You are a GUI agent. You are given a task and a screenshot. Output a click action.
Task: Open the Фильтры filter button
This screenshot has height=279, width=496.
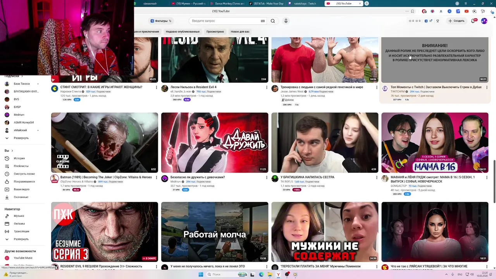(x=161, y=21)
